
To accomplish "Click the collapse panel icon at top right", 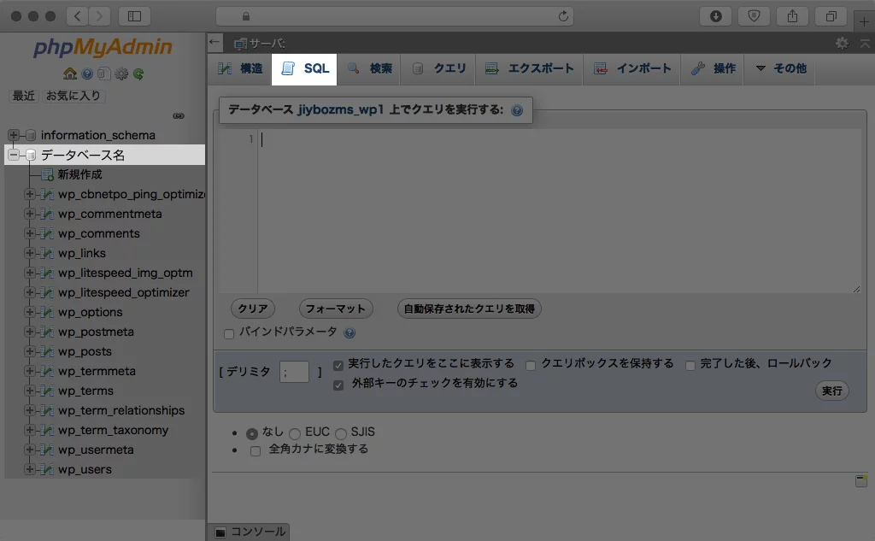I will [865, 43].
